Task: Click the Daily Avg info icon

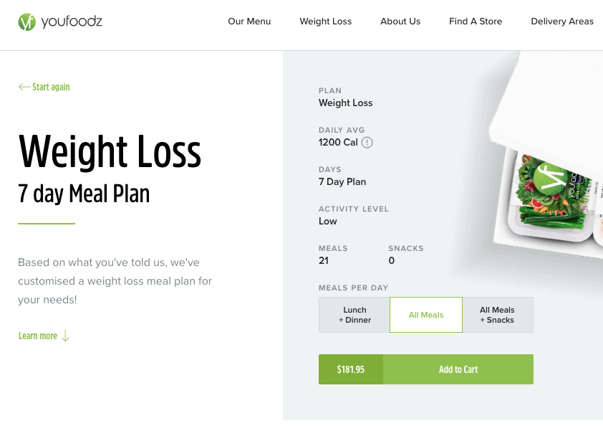Action: point(367,143)
